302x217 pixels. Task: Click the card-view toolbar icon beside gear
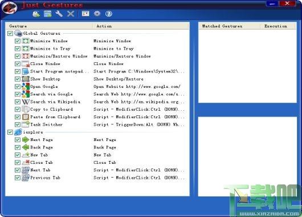(85, 14)
